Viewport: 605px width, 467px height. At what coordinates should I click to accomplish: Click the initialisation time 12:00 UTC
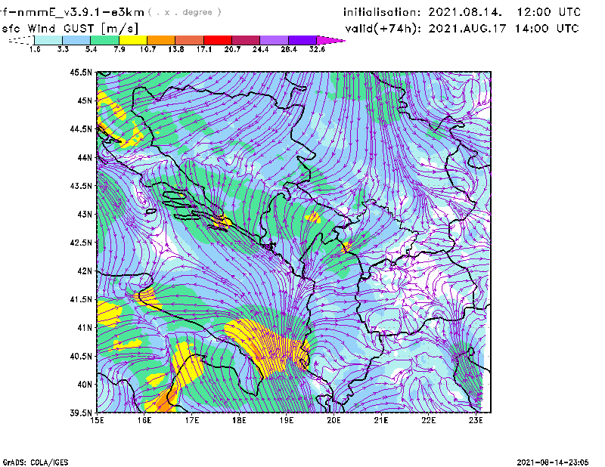[549, 12]
